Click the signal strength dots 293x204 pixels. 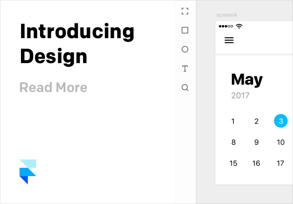226,26
